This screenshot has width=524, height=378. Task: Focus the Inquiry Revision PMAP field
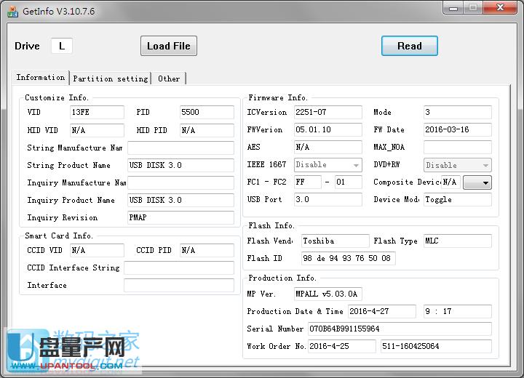180,217
